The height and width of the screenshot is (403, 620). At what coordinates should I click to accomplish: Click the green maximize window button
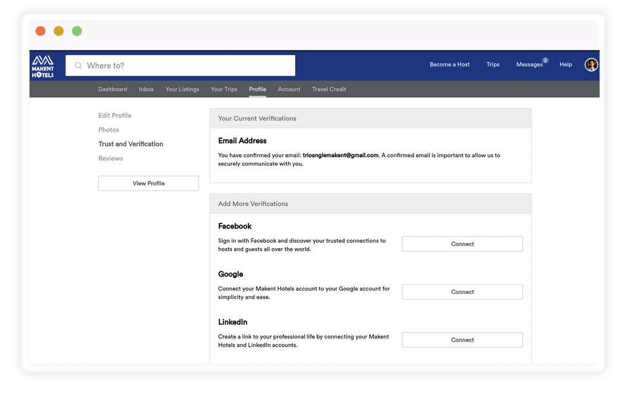(77, 31)
